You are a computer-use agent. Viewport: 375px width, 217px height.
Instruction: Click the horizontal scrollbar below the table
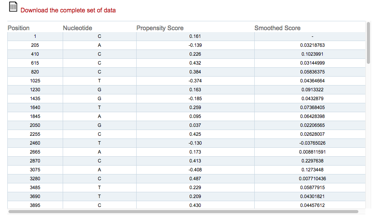pos(183,212)
